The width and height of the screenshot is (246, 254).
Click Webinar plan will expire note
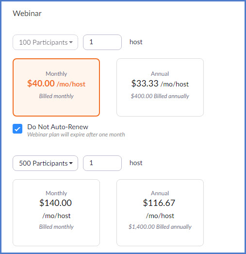click(76, 135)
